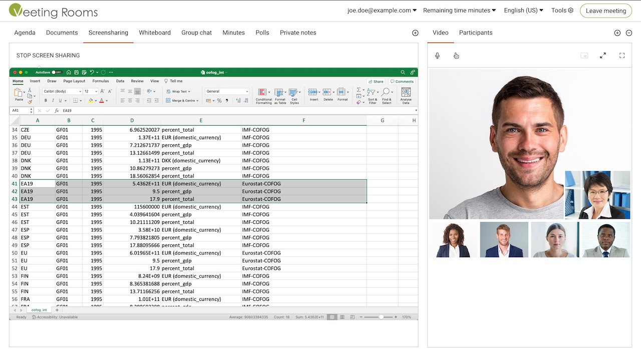Open the Participants tab

(476, 33)
